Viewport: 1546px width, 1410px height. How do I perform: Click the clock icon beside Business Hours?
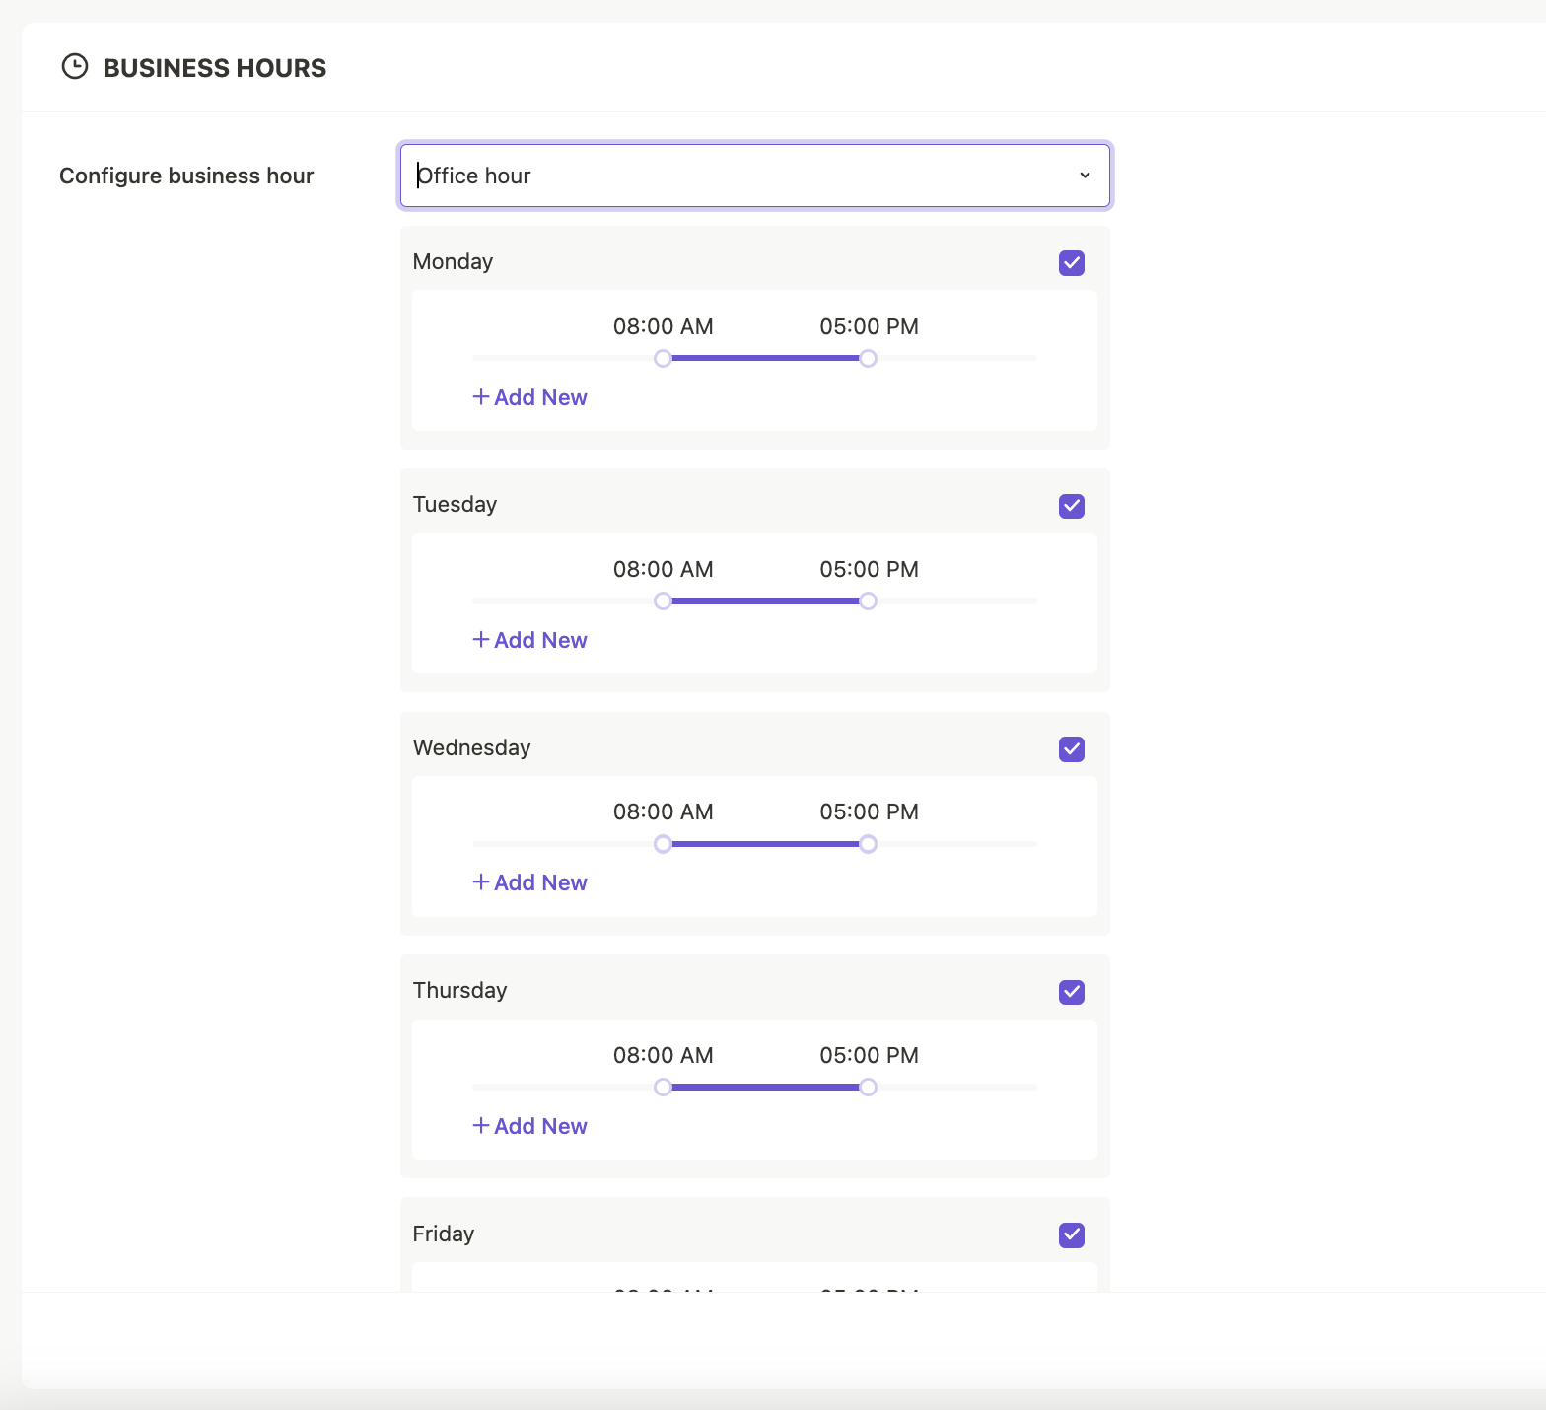pyautogui.click(x=75, y=67)
